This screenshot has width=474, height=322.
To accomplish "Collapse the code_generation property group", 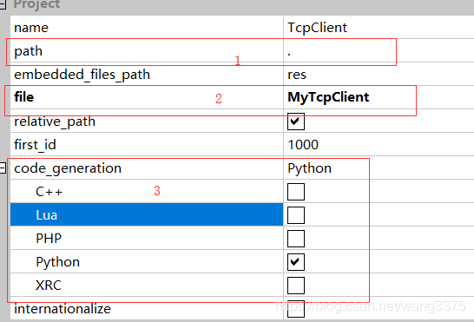I will click(x=3, y=168).
